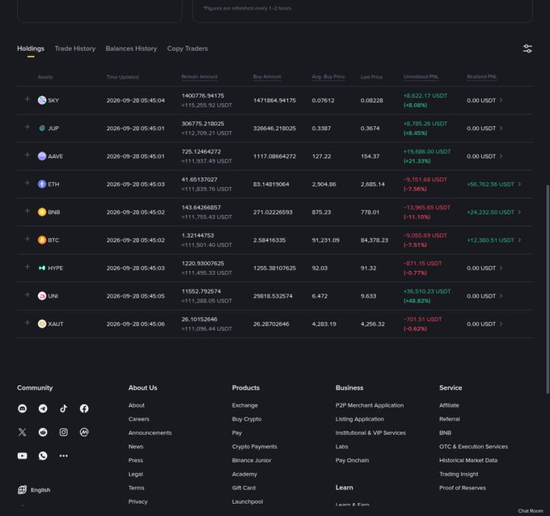Click the JUP coin icon
The image size is (550, 516).
pyautogui.click(x=42, y=129)
